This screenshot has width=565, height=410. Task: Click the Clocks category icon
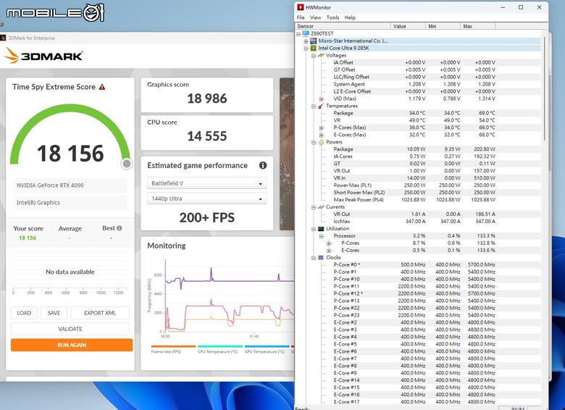[321, 257]
